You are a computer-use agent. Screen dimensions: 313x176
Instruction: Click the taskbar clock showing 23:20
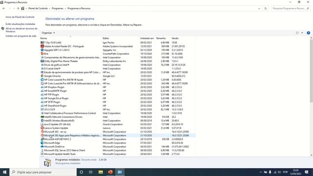(295, 172)
